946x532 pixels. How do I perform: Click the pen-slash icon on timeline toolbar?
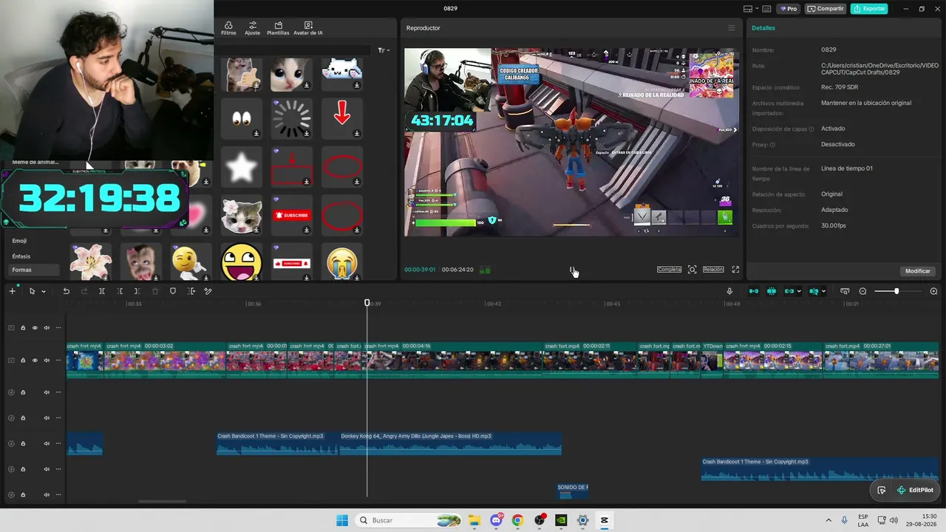pyautogui.click(x=208, y=291)
